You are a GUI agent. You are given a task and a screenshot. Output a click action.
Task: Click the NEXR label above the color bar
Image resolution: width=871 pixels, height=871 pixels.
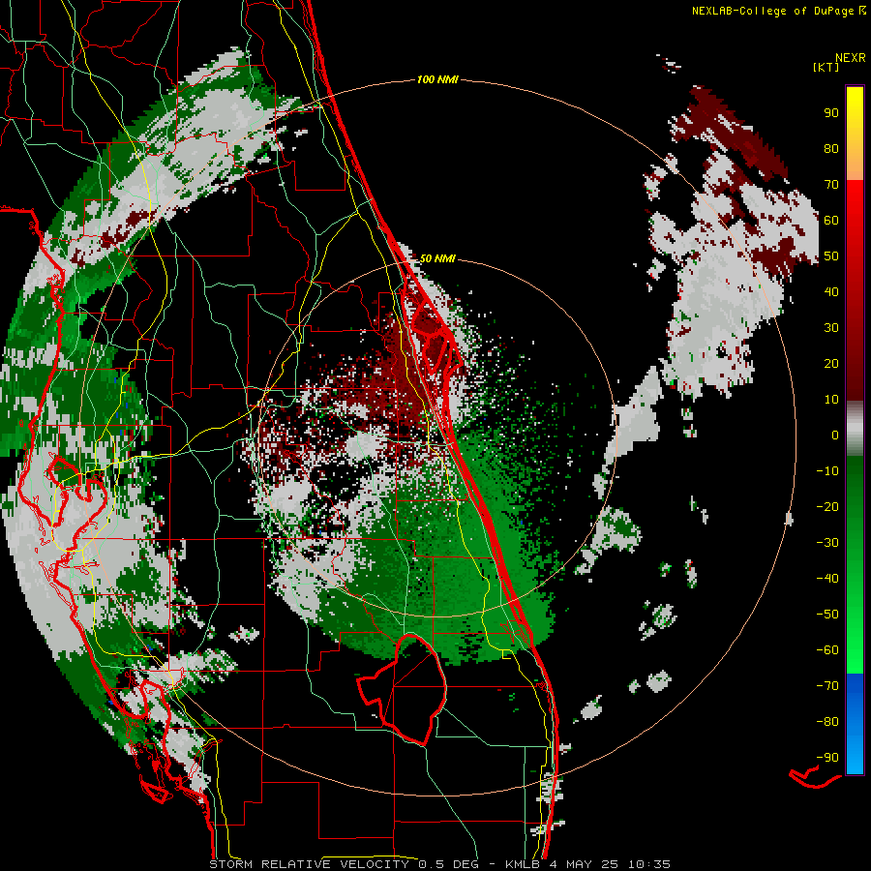tap(851, 58)
